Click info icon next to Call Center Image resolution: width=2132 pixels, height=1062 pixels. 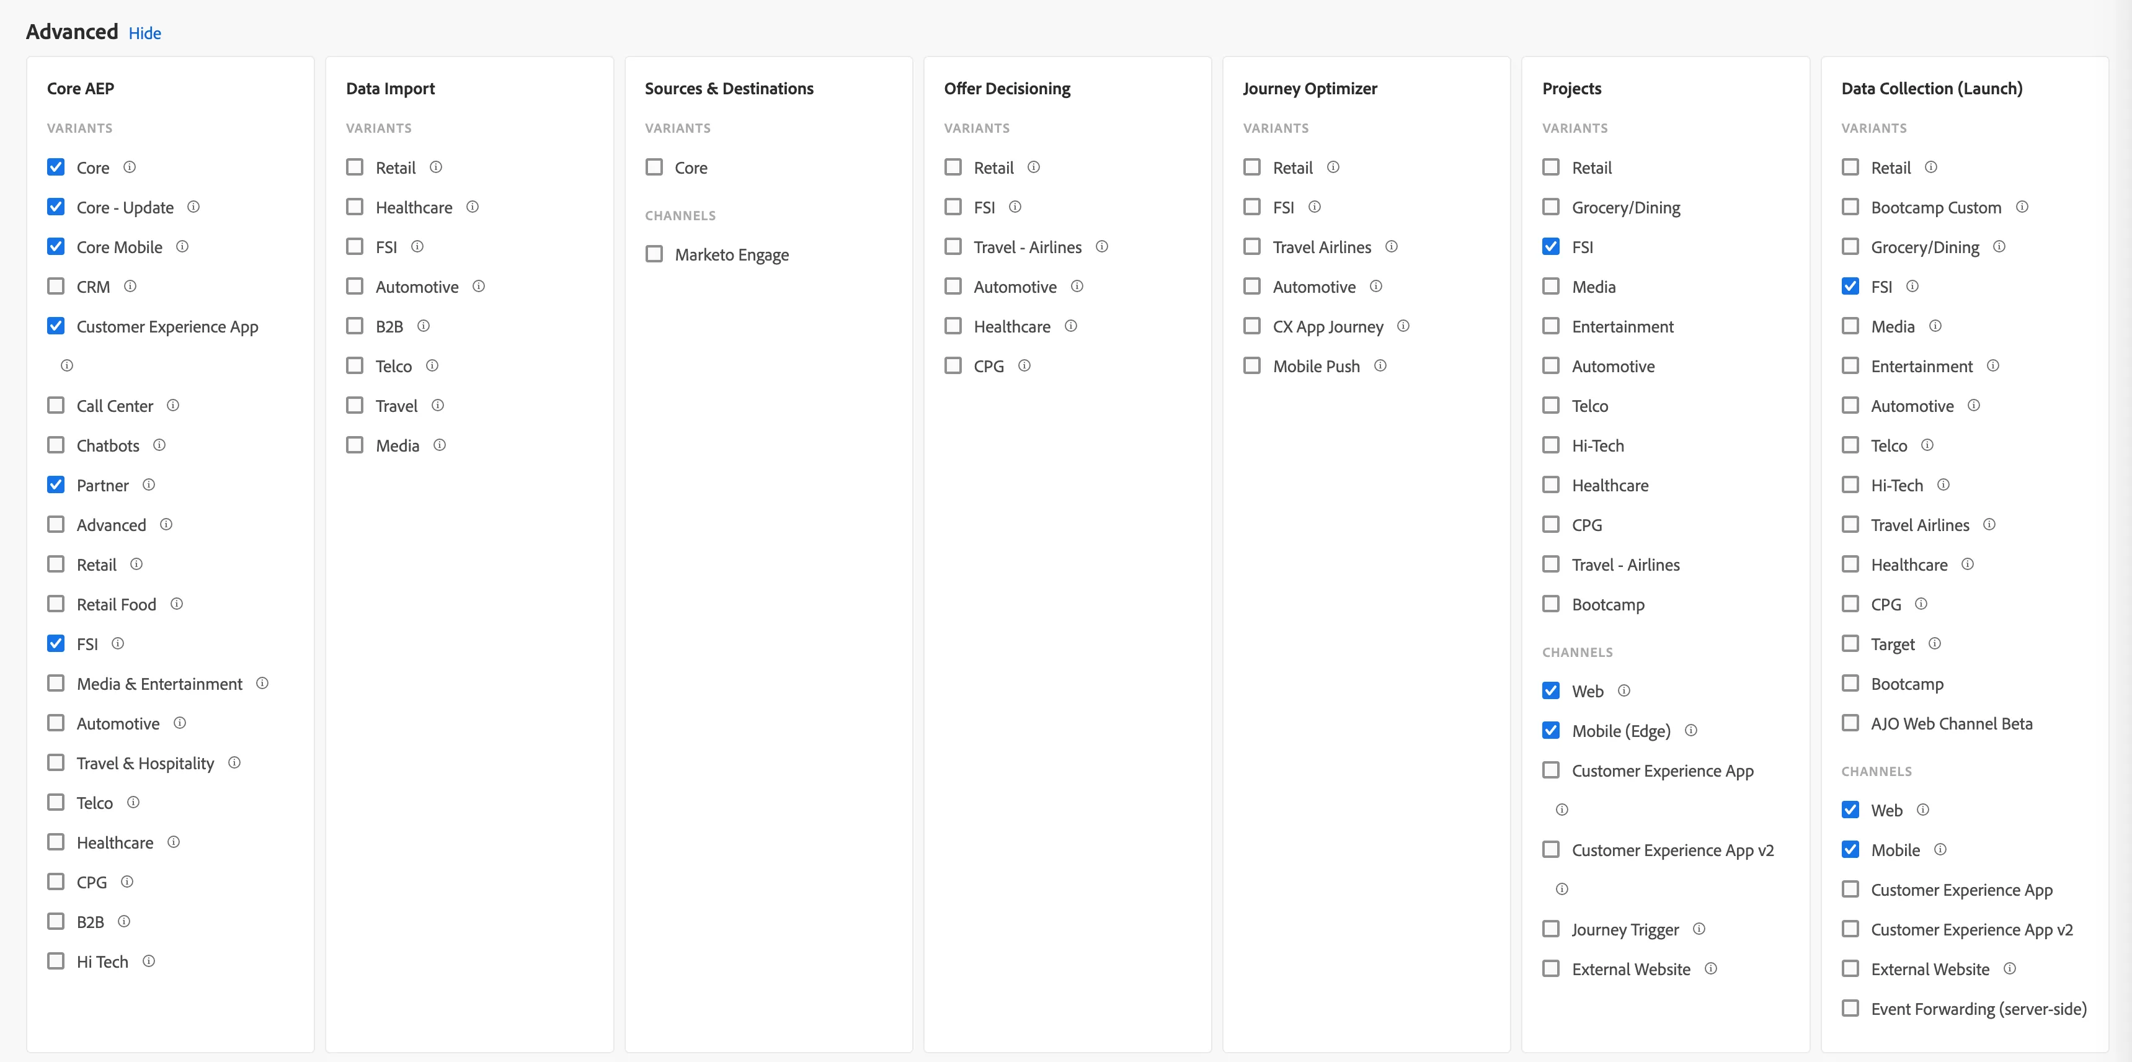[173, 406]
